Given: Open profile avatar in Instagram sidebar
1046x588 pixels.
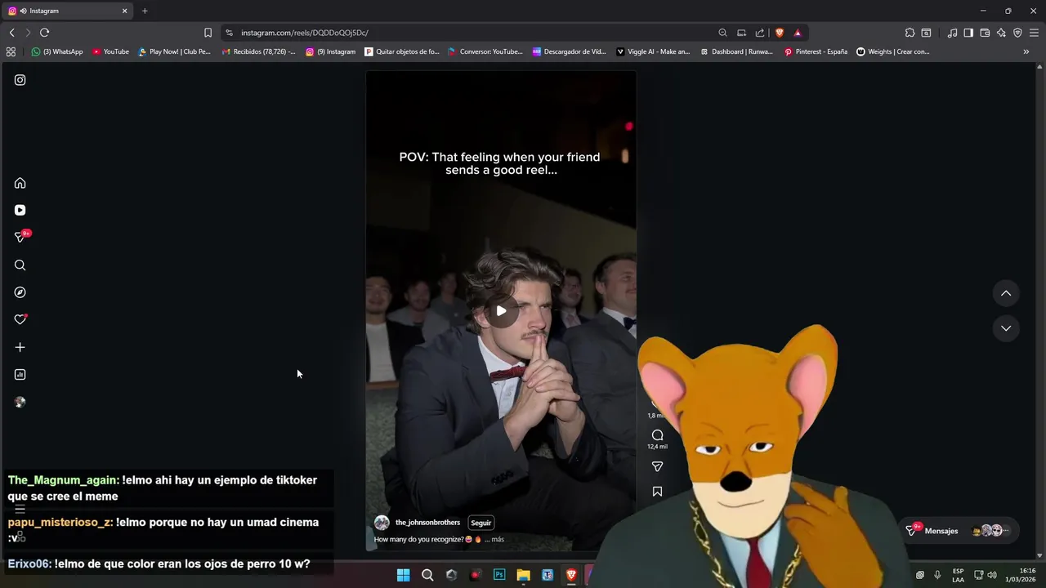Looking at the screenshot, I should [x=20, y=402].
